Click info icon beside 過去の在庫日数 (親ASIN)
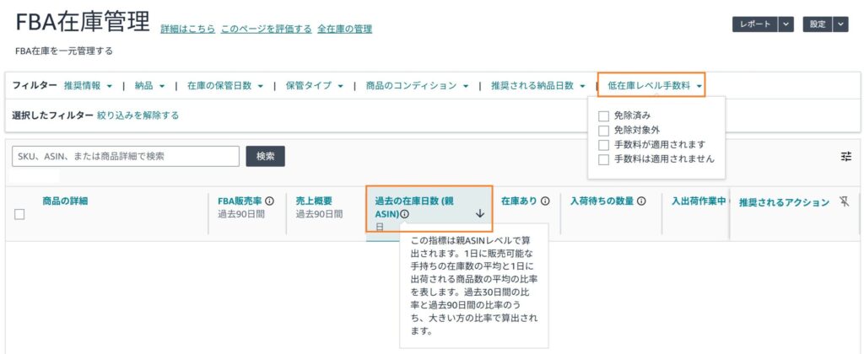The image size is (864, 354). pyautogui.click(x=404, y=214)
